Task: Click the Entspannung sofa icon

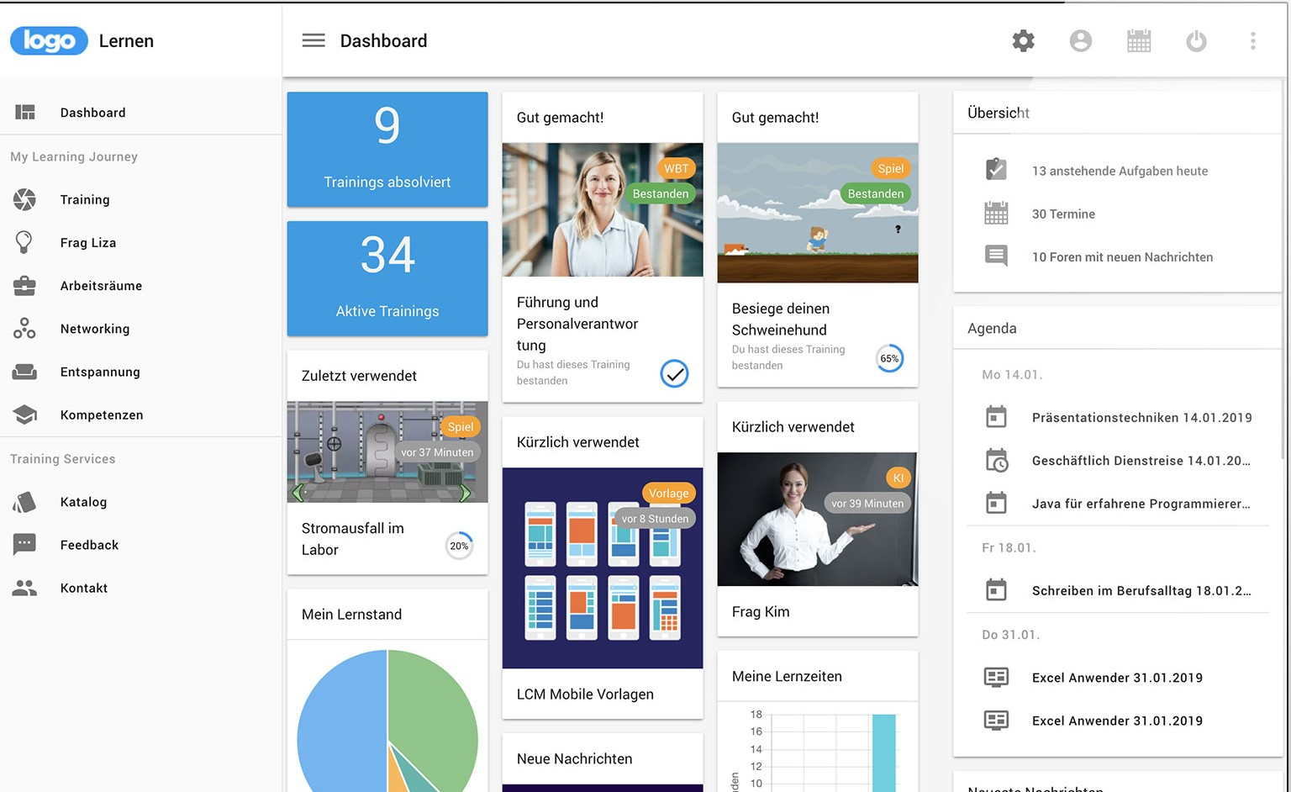Action: (24, 372)
